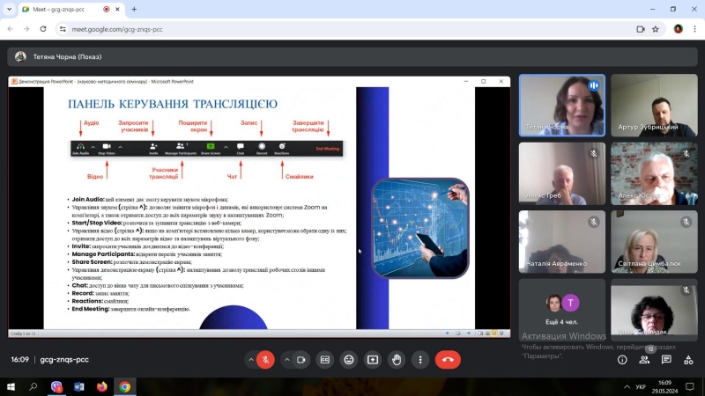Leave the call with red hang-up button

(x=448, y=360)
